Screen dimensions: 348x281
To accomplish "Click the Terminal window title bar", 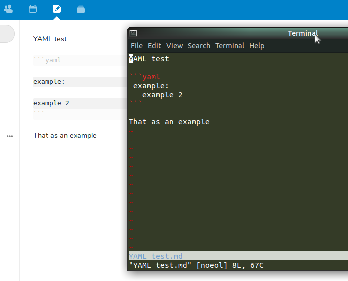I will point(238,33).
